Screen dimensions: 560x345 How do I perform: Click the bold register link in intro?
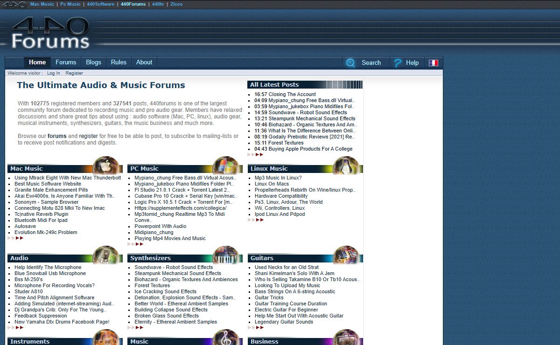[x=89, y=136]
